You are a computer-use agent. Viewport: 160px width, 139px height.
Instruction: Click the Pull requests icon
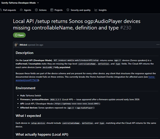coord(1,10)
